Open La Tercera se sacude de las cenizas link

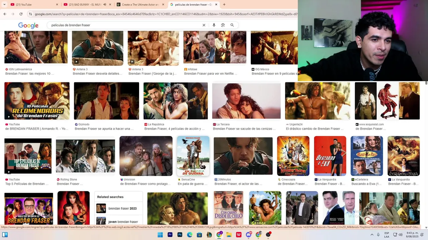pyautogui.click(x=244, y=129)
